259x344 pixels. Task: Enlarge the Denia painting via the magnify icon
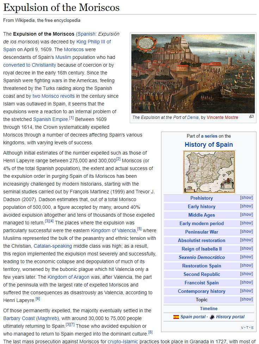coord(251,116)
